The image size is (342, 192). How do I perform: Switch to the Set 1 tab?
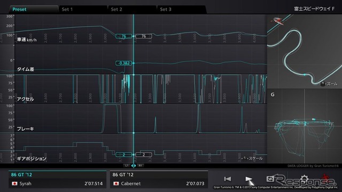tap(83, 10)
